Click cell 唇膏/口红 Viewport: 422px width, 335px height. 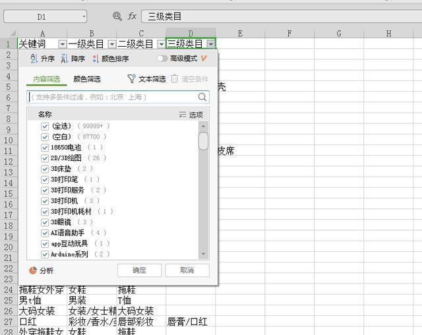(x=191, y=322)
